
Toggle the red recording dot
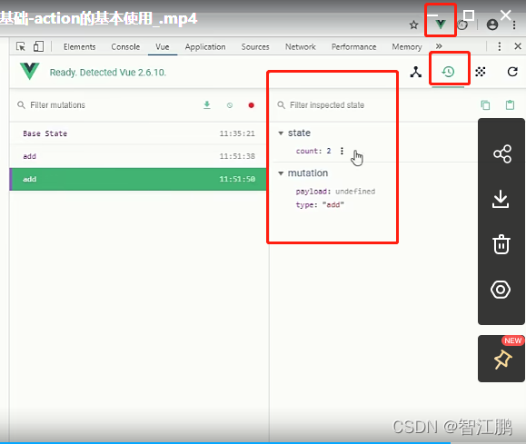251,105
